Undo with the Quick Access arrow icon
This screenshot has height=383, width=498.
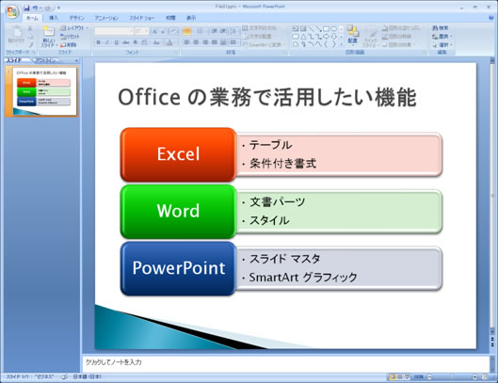point(35,8)
